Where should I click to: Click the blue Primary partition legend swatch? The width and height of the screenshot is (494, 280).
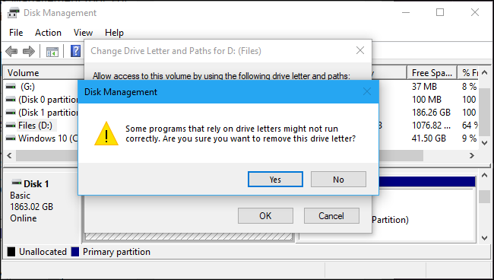(x=75, y=252)
